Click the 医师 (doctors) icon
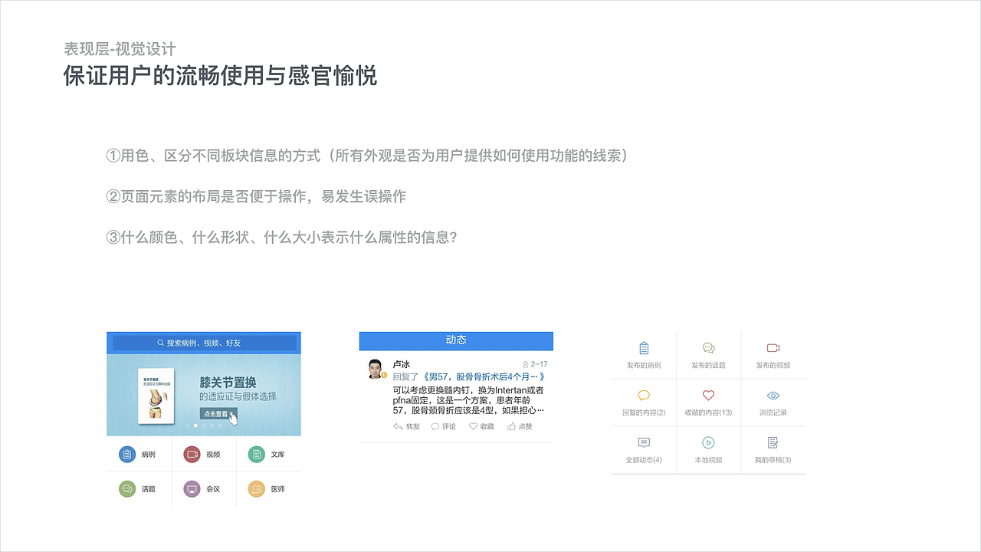The width and height of the screenshot is (981, 552). [256, 488]
